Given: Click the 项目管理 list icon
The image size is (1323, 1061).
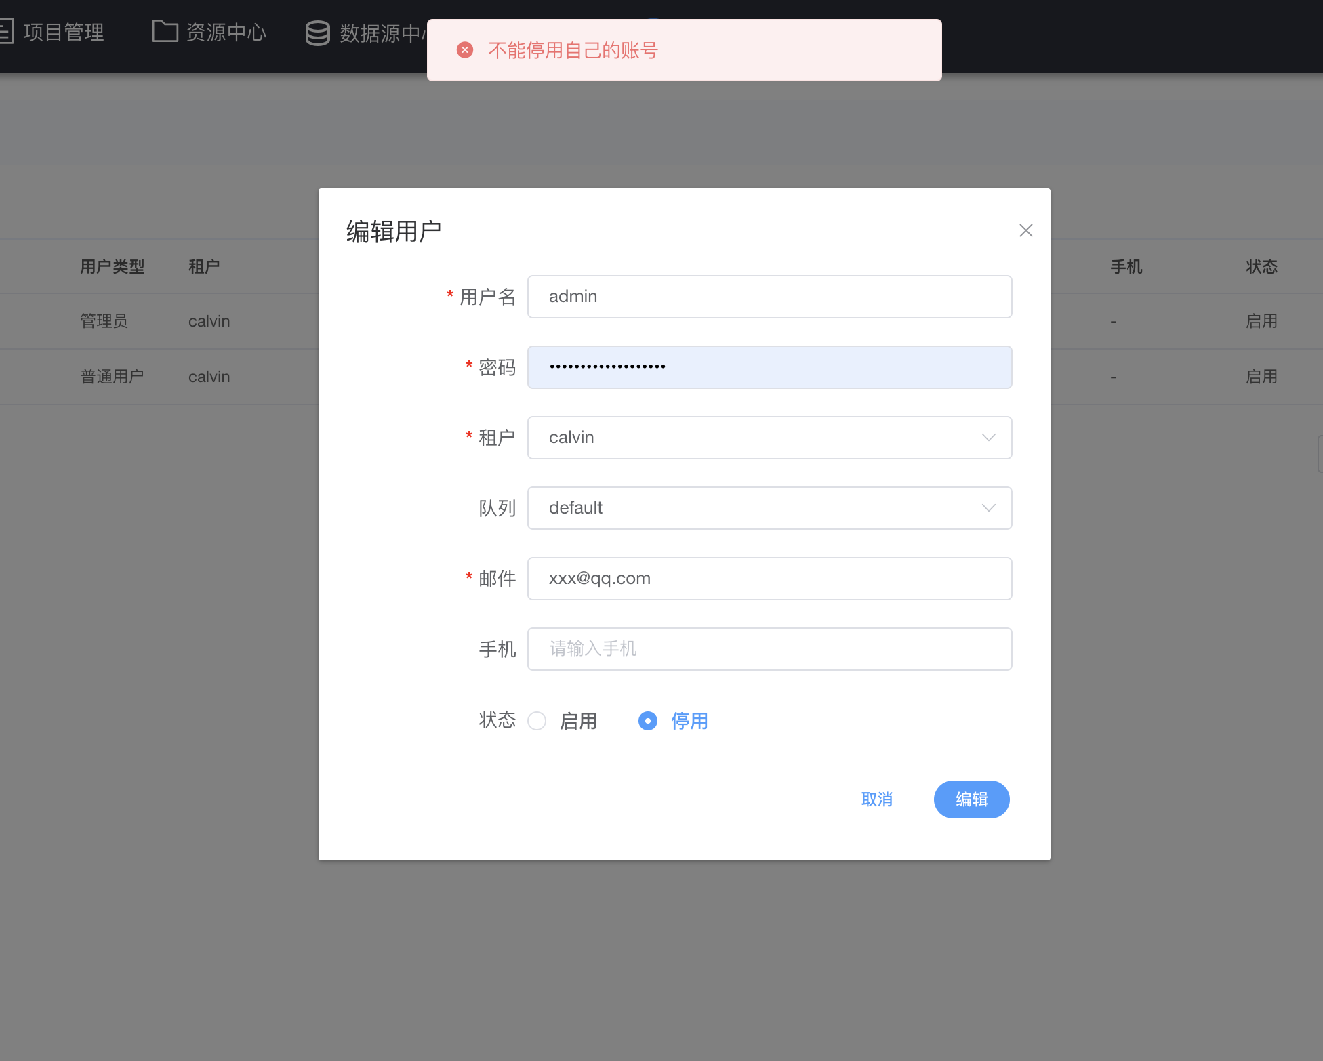Looking at the screenshot, I should pyautogui.click(x=6, y=31).
